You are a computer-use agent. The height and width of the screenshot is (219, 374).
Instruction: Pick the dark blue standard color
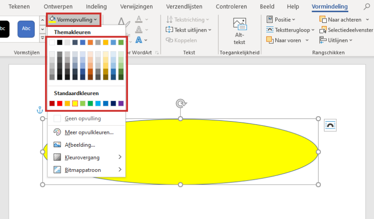pos(113,103)
